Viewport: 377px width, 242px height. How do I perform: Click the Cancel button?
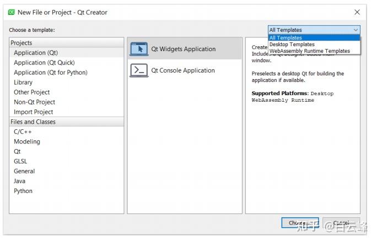341,223
